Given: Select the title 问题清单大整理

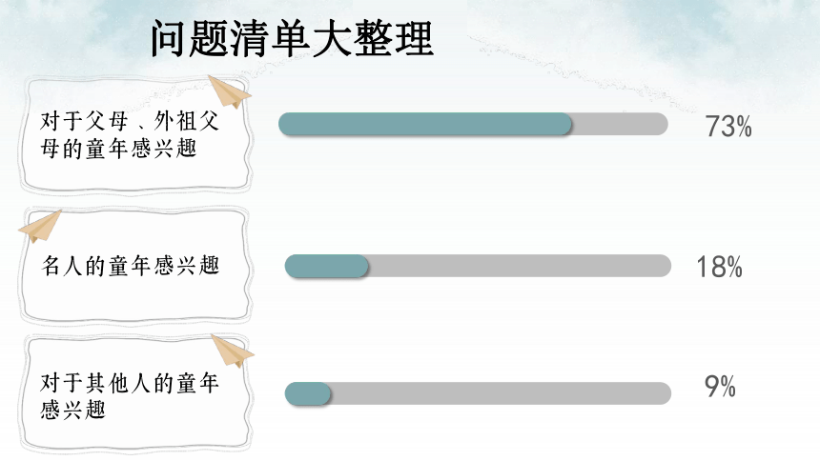Looking at the screenshot, I should (293, 39).
